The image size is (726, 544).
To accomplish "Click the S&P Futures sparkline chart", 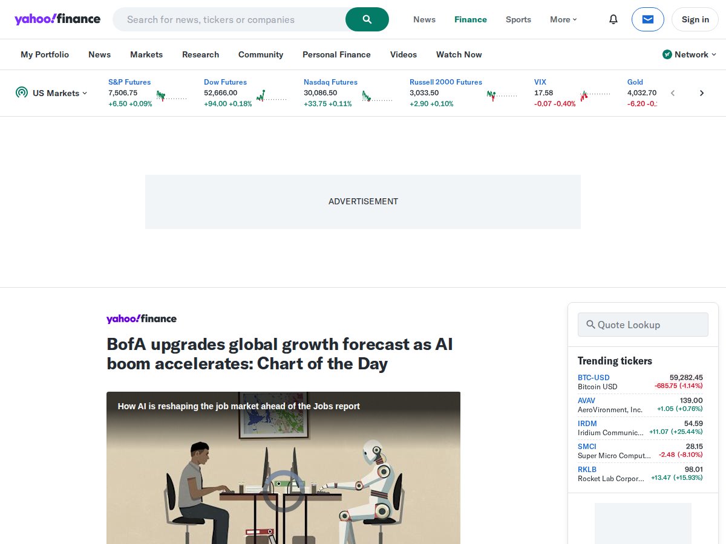I will pos(172,96).
